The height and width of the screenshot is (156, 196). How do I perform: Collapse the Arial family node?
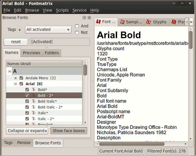click(x=15, y=84)
